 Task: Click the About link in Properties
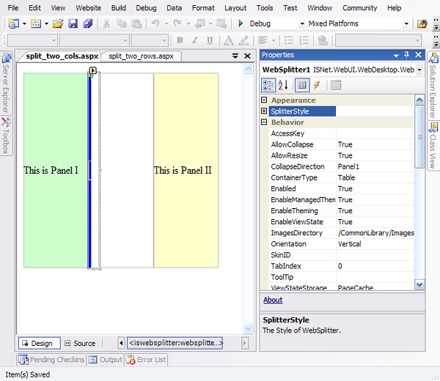point(273,300)
